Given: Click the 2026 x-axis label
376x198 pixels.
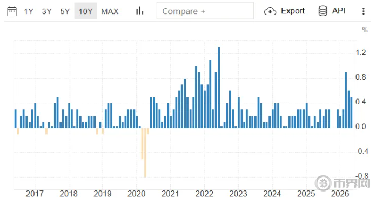Looking at the screenshot, I should tap(340, 194).
